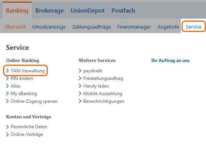Screen dimensions: 206x145
Task: Open the Benachrichtigungen link
Action: point(104,101)
